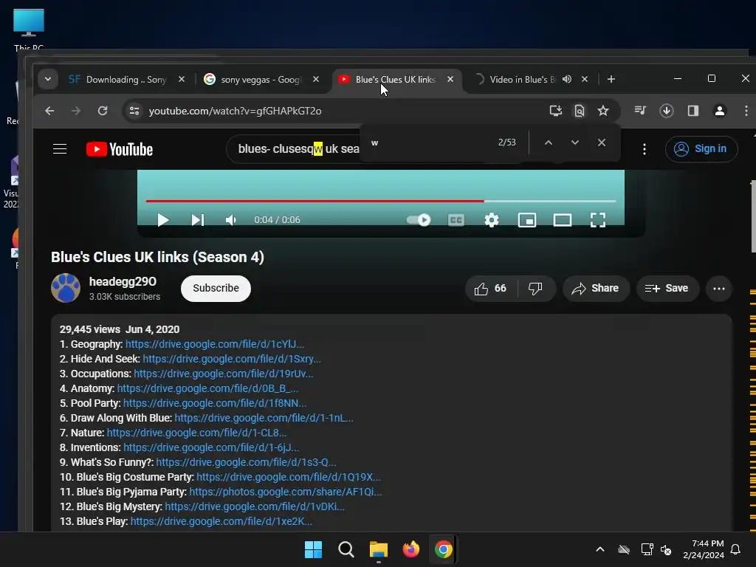Play the YouTube video
This screenshot has height=567, width=756.
163,220
